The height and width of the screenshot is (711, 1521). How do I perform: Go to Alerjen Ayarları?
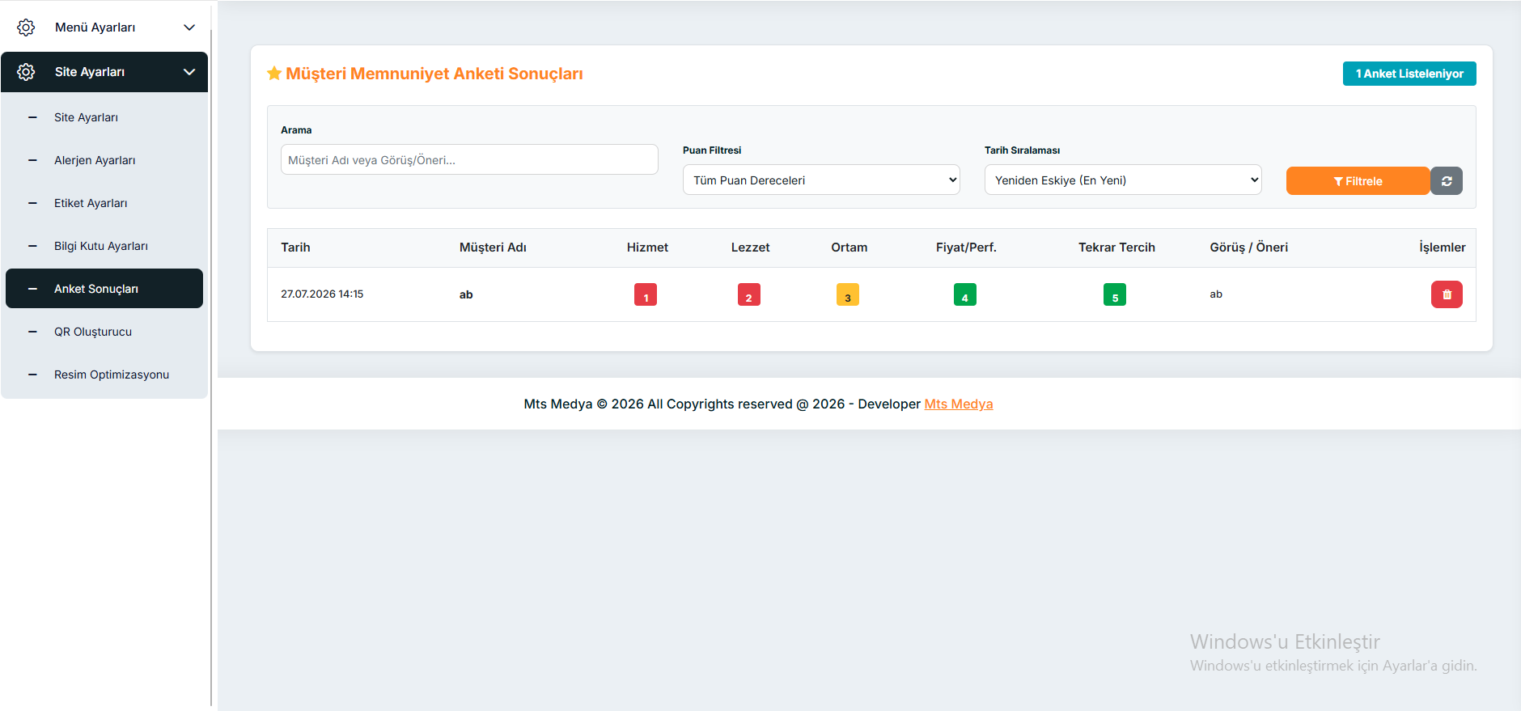104,160
